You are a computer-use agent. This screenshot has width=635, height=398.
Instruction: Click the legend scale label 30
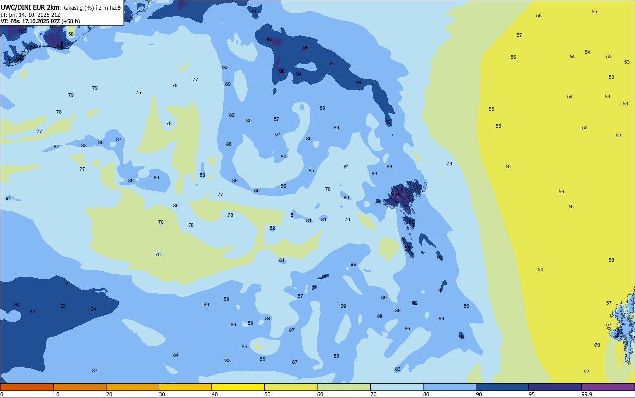[x=162, y=394]
